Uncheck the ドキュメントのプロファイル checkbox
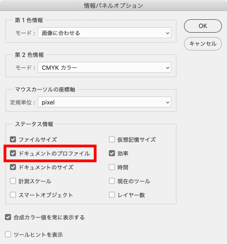227x244 pixels. (x=13, y=153)
